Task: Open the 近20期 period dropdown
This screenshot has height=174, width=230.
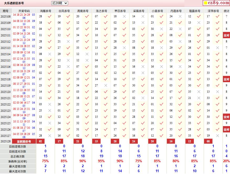Action: coord(59,3)
